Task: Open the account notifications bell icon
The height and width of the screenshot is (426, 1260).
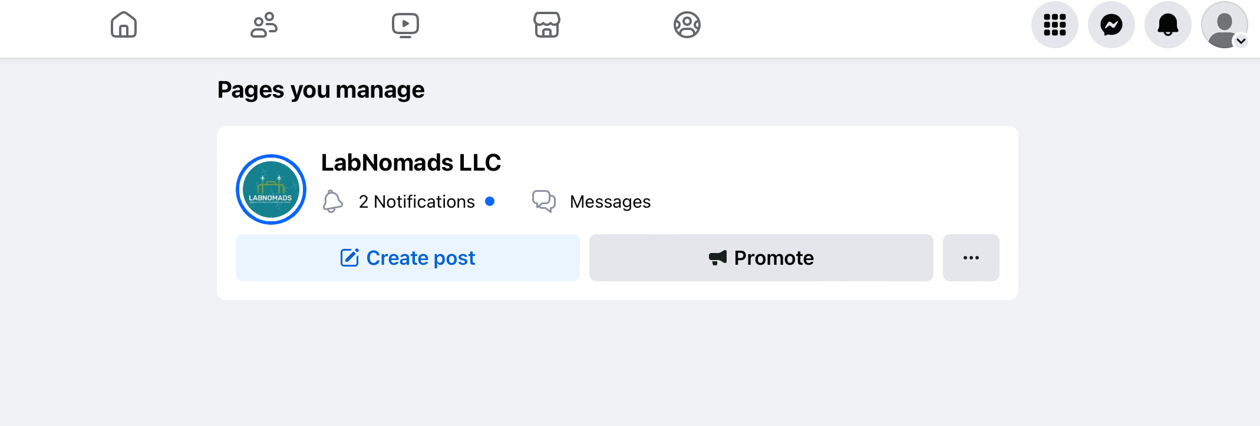Action: pyautogui.click(x=1168, y=25)
